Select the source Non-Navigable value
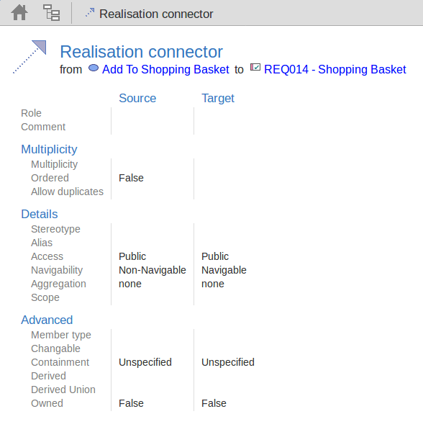Screen dimensions: 423x432 coord(153,270)
